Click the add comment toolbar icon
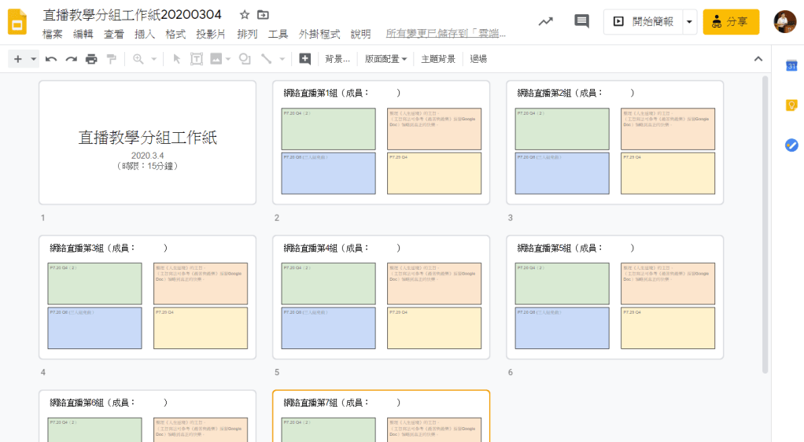The image size is (804, 442). [305, 59]
